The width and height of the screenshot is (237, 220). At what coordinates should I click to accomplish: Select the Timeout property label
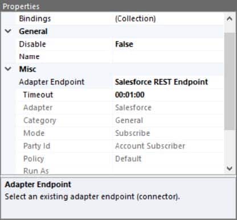coord(38,95)
